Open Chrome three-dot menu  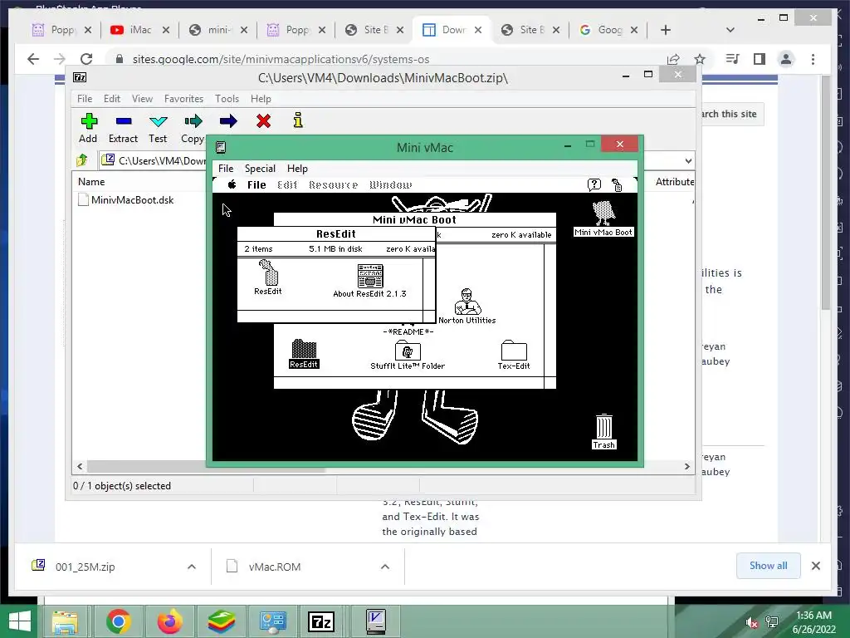point(813,59)
